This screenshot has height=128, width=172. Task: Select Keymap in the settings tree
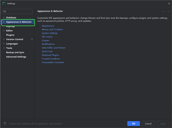tap(11, 26)
